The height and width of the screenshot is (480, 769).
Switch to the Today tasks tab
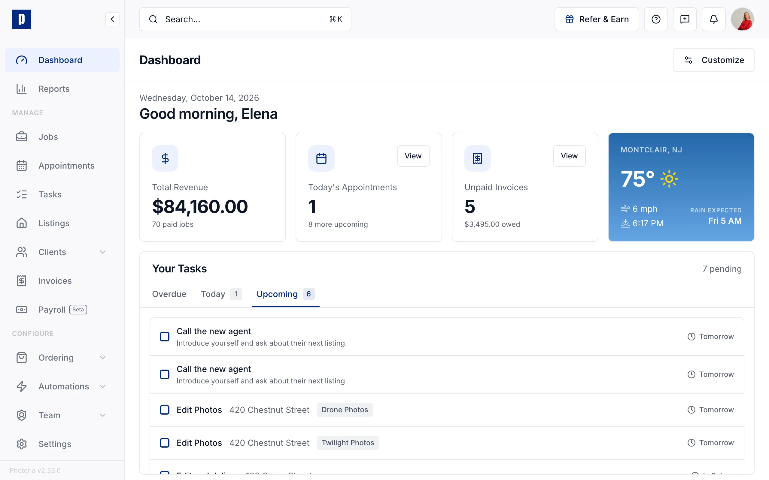[x=221, y=294]
